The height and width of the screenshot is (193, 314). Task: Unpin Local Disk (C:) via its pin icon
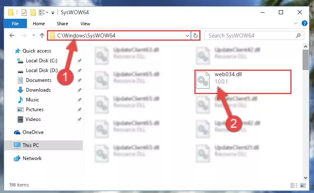[80, 61]
